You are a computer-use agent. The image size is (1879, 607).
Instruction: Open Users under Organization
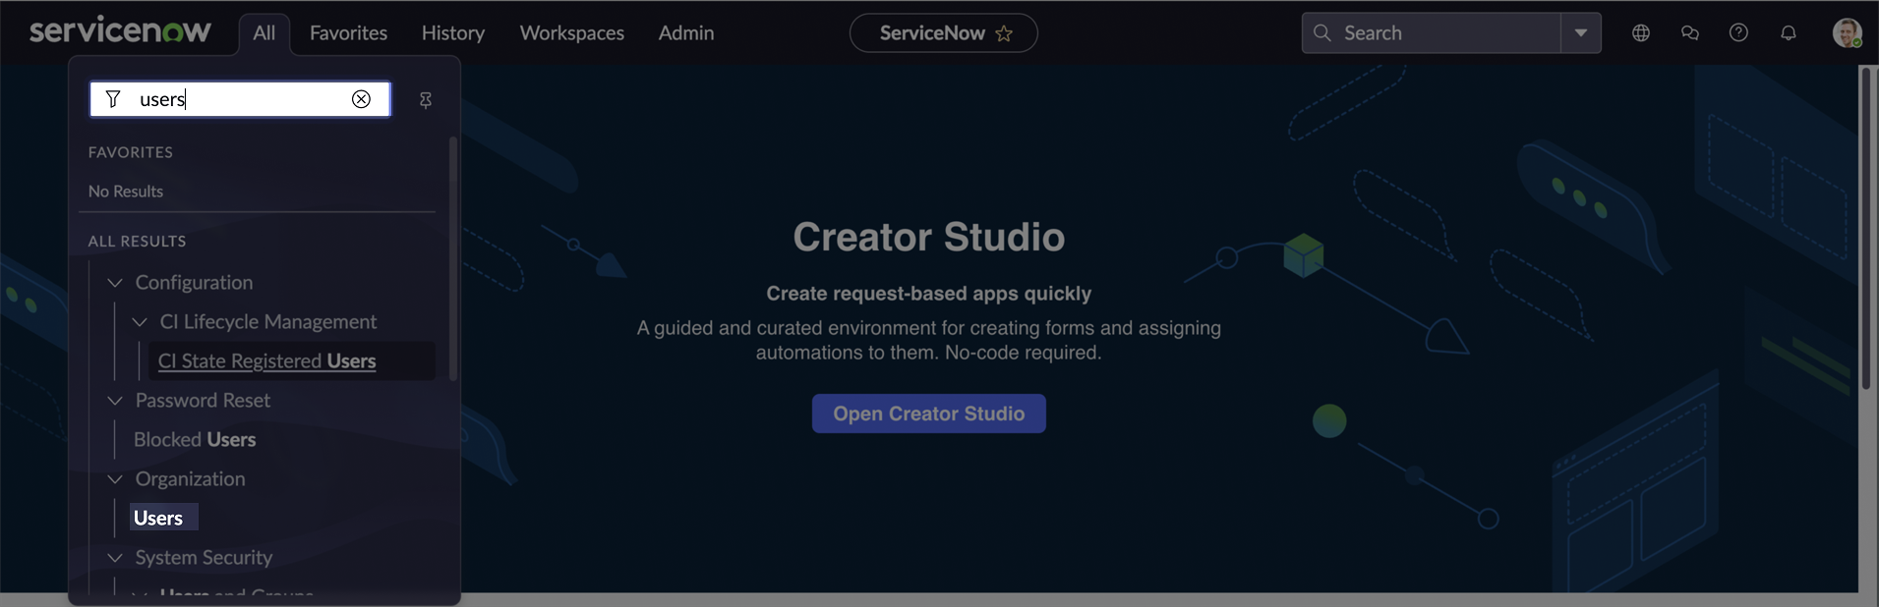pos(158,518)
